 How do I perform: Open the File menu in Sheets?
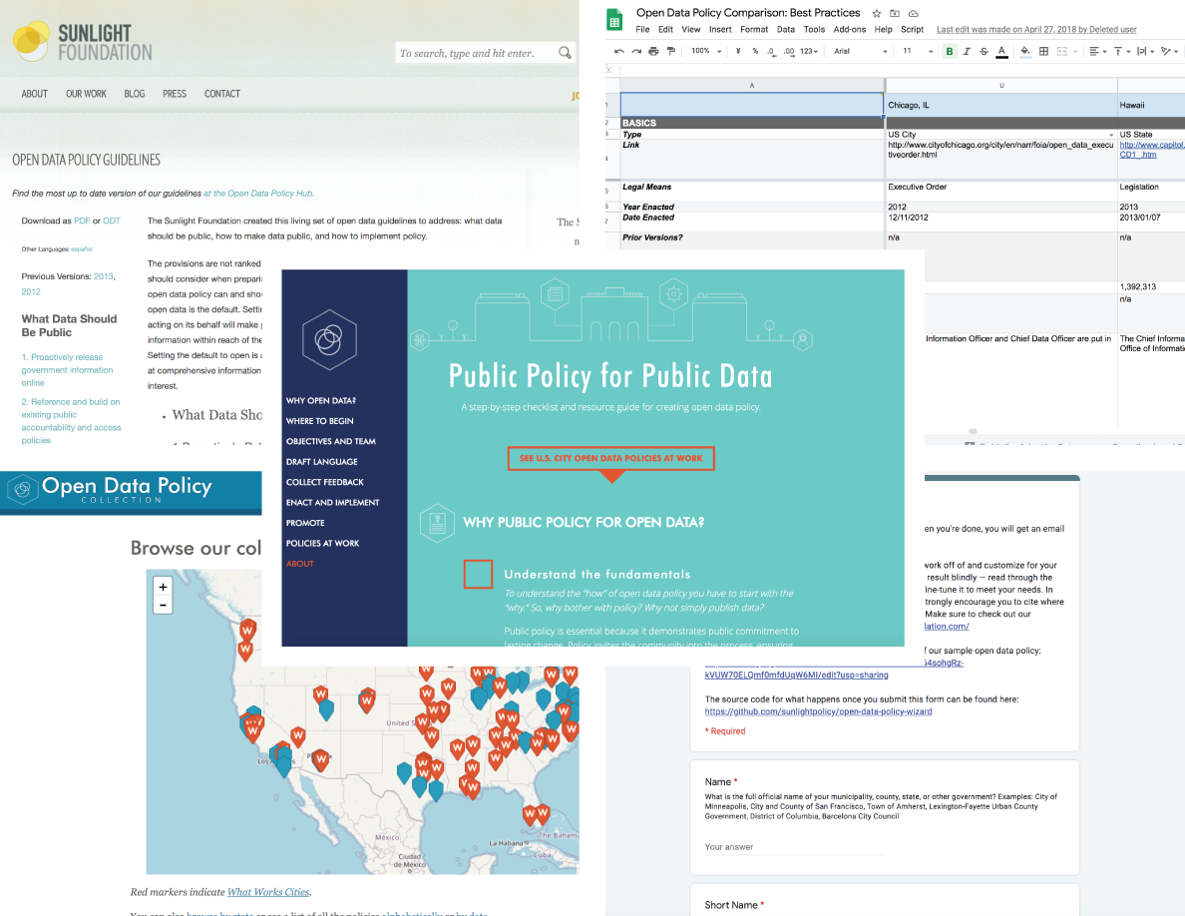(x=642, y=30)
